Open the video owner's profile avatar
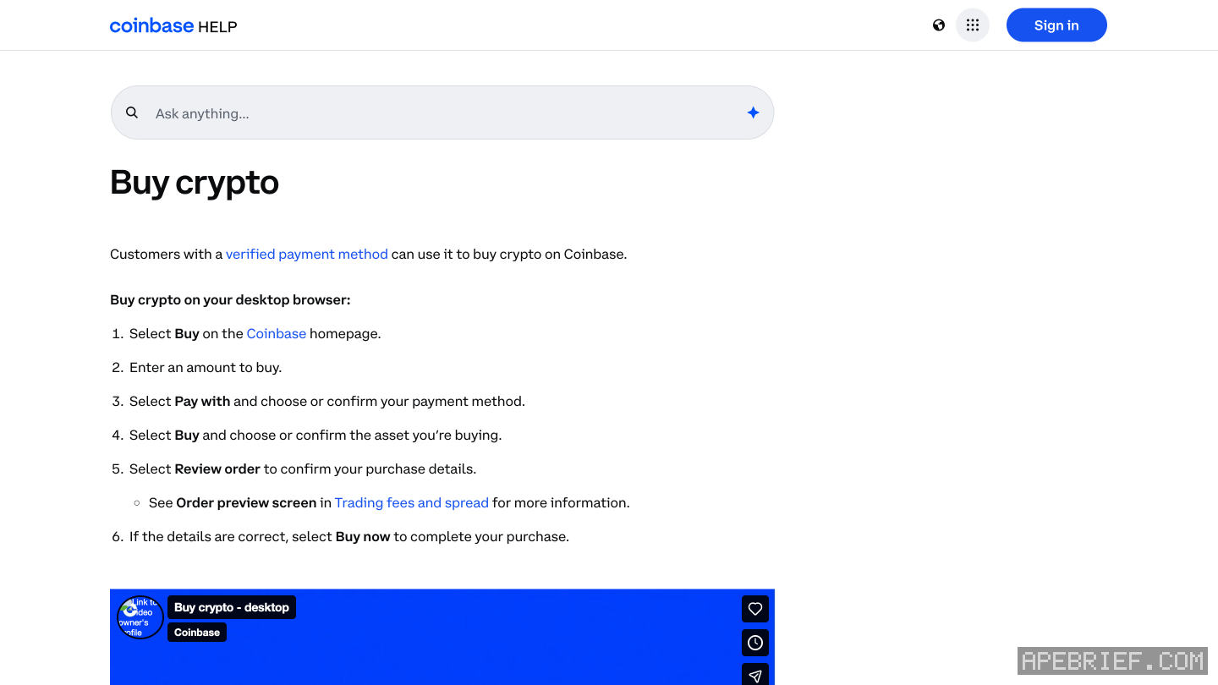The height and width of the screenshot is (685, 1218). (140, 617)
